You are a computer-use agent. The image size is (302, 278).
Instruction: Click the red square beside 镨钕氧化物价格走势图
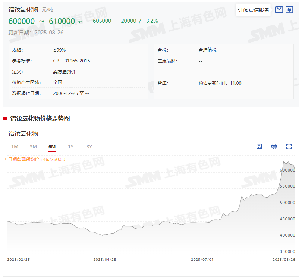tap(5, 119)
